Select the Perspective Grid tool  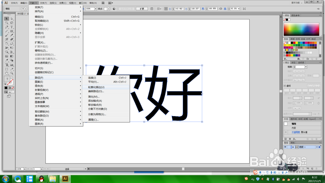[x=12, y=52]
